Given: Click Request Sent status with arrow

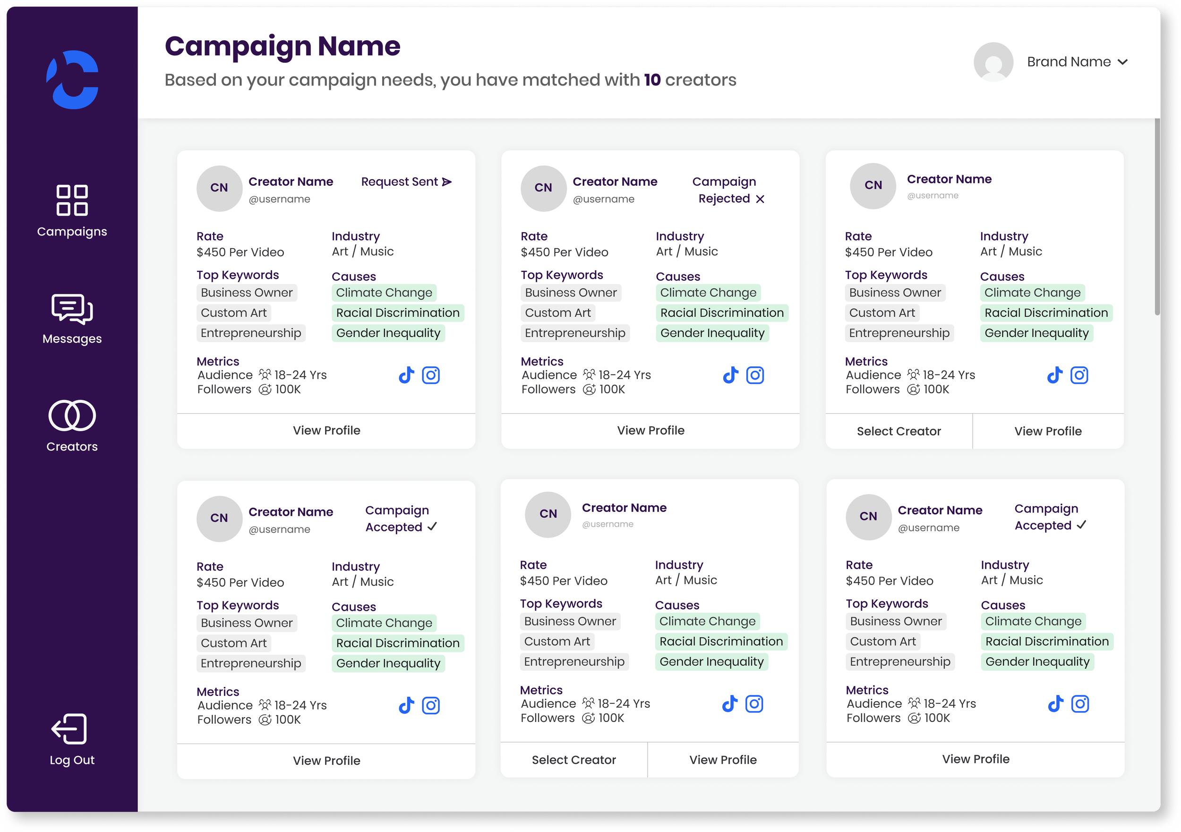Looking at the screenshot, I should pyautogui.click(x=406, y=182).
